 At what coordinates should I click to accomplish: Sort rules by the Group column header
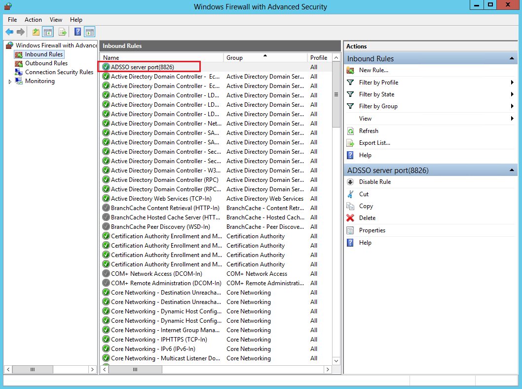pyautogui.click(x=265, y=58)
